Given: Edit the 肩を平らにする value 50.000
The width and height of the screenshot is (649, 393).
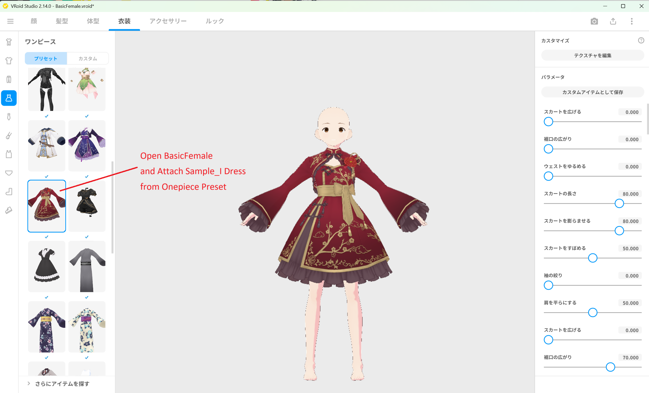Looking at the screenshot, I should click(x=630, y=303).
